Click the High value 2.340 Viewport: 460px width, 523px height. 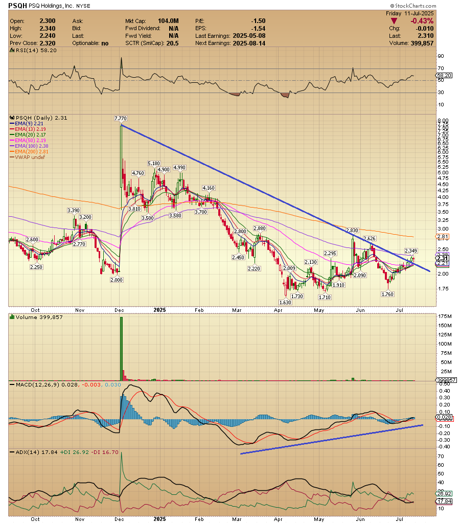coord(48,28)
